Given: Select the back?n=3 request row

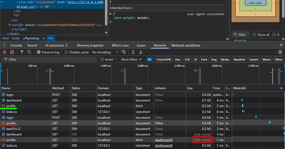Looking at the screenshot, I should pyautogui.click(x=116, y=129).
